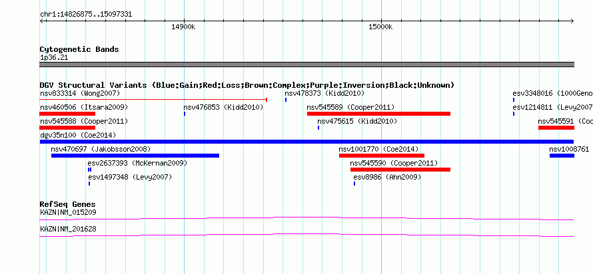593x274 pixels.
Task: Select the long blue dgv35n100 gain bar
Action: pos(306,142)
